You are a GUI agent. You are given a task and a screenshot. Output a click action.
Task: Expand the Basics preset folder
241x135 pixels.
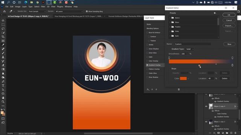(x=170, y=18)
